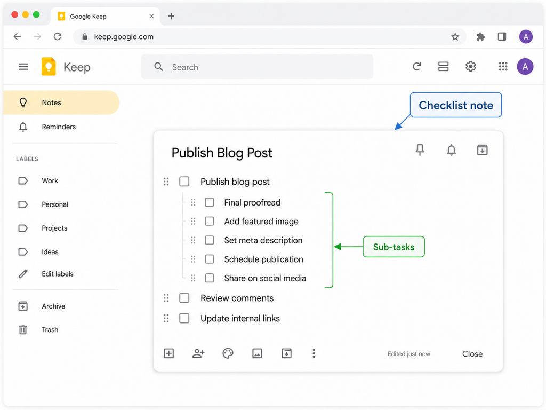Click drag handle beside Update internal links

click(x=166, y=318)
